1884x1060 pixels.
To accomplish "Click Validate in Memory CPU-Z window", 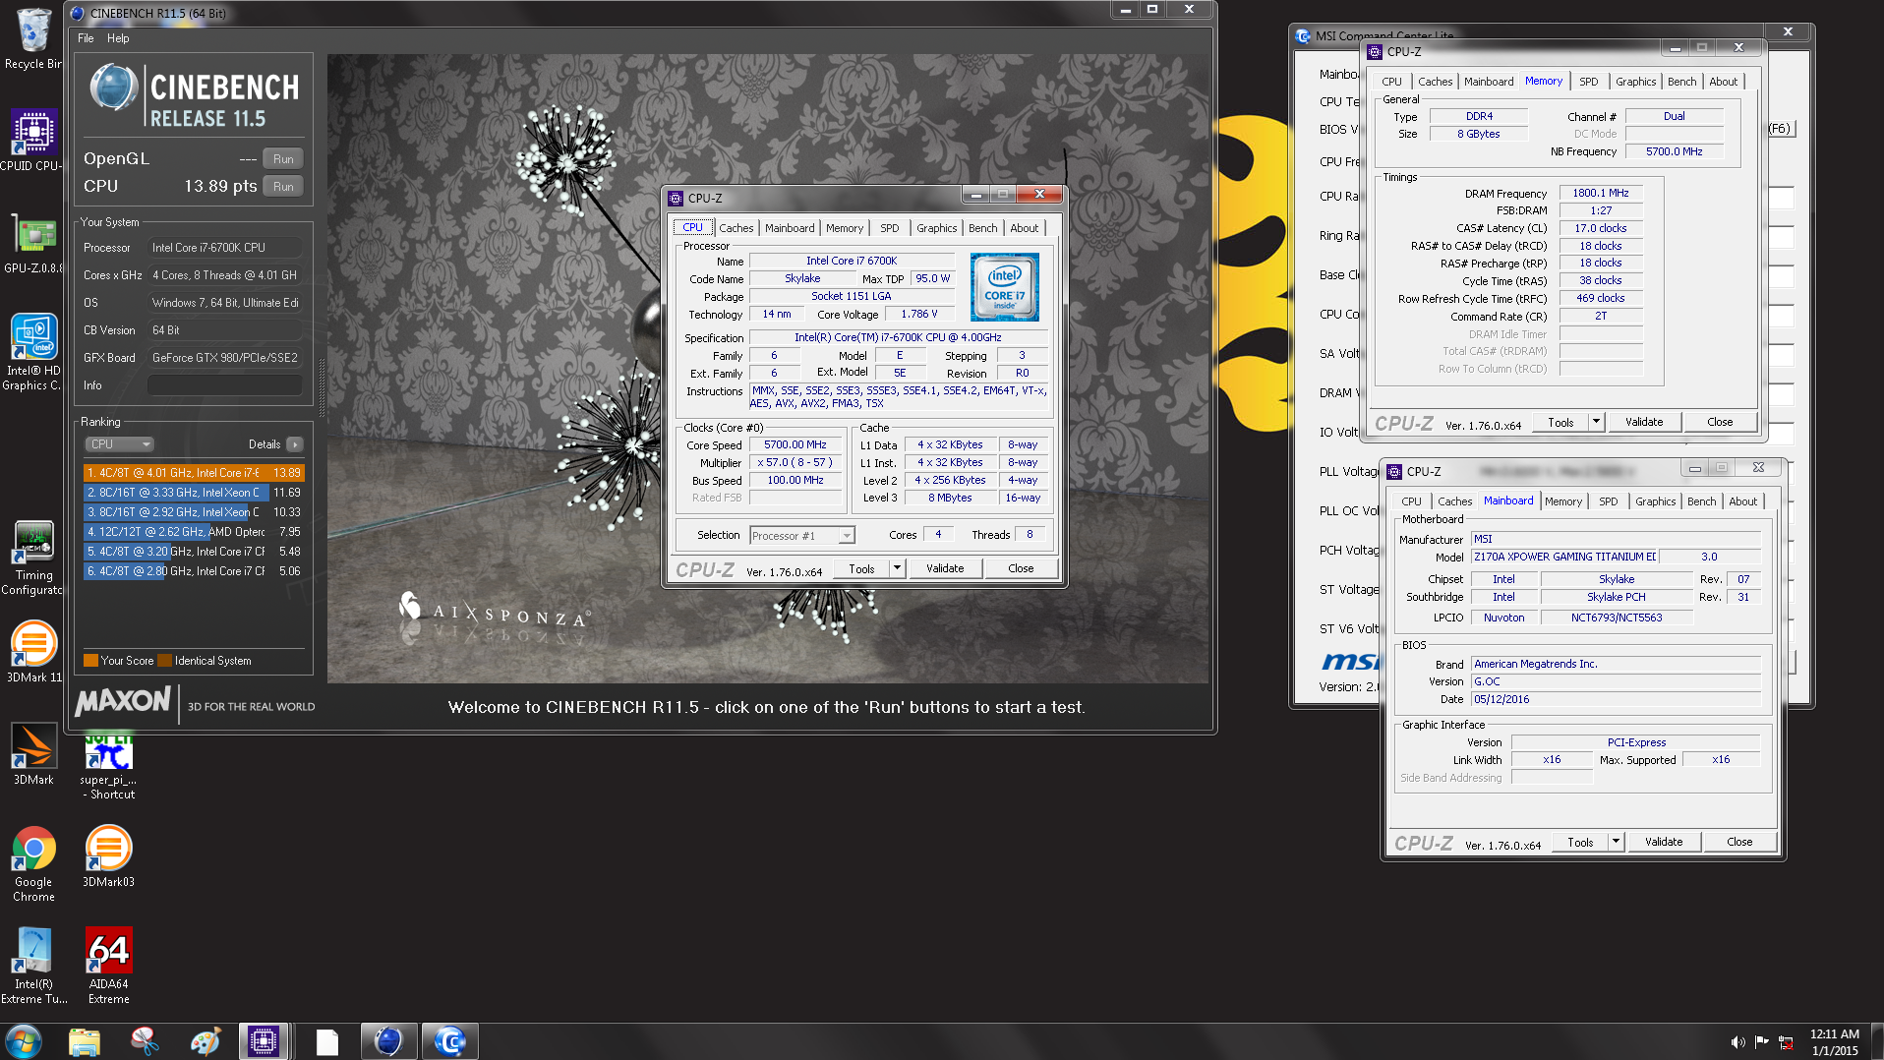I will (1644, 422).
